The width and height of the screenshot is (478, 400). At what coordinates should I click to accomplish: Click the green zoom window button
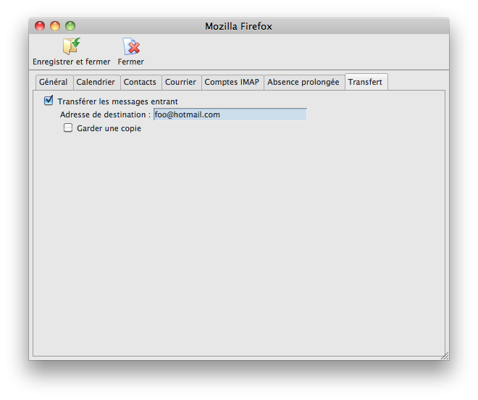70,26
